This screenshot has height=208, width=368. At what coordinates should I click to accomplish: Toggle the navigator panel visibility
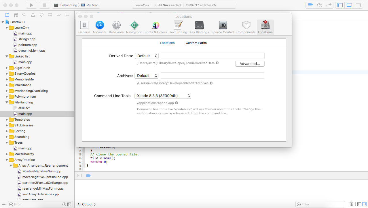click(340, 5)
